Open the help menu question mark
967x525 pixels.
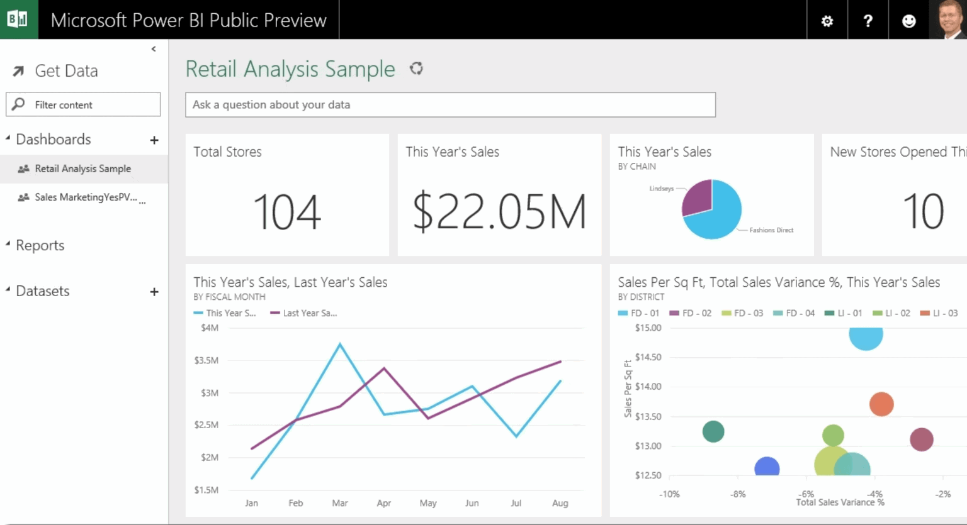tap(868, 19)
